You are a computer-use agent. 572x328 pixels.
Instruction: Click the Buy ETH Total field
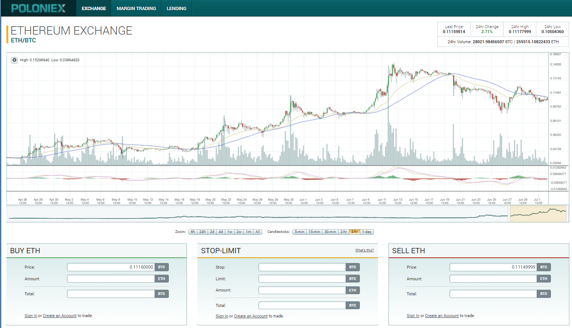click(x=111, y=294)
